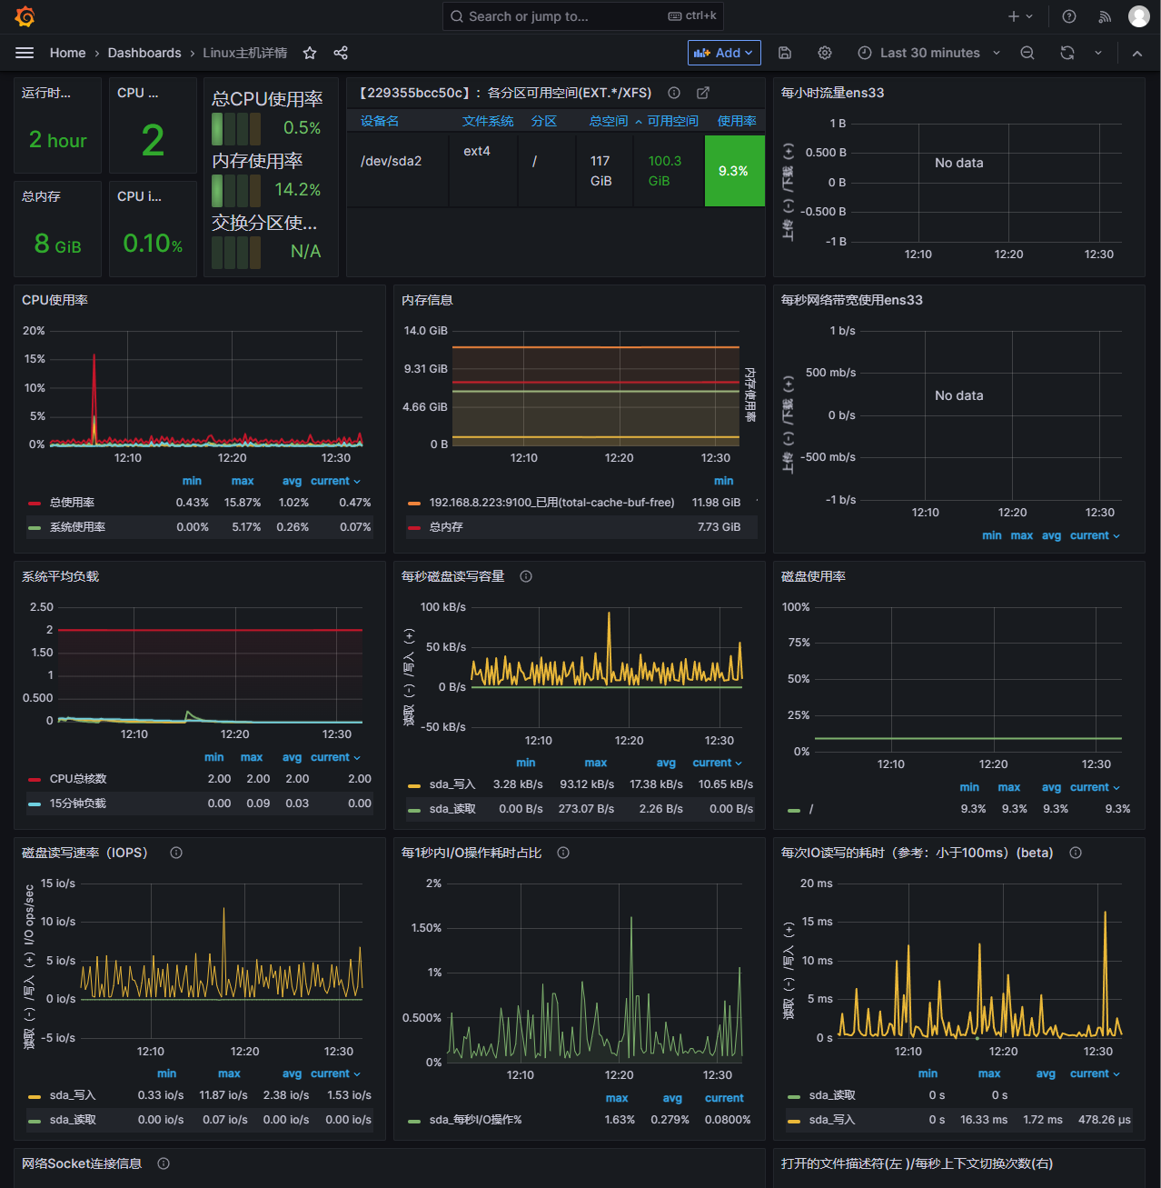Screen dimensions: 1161x1188
Task: Click the Search or jump to field
Action: pyautogui.click(x=581, y=16)
